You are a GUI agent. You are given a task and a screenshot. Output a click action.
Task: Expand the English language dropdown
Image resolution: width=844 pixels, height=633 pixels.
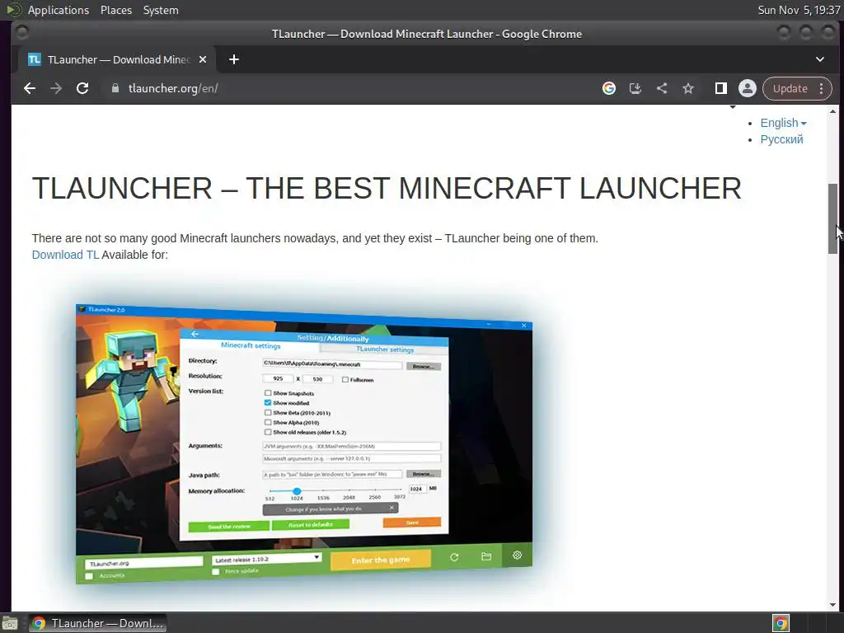point(783,124)
